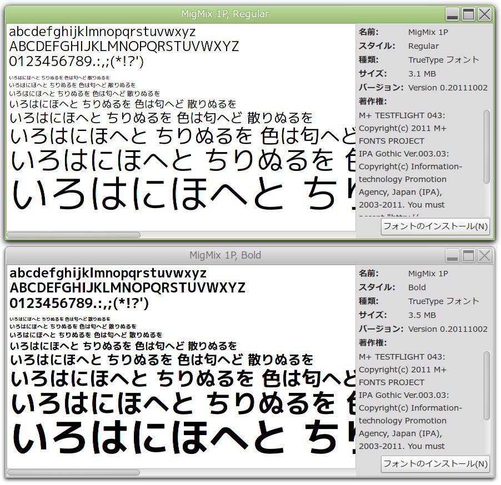Select '3.1 MB' size value

point(422,74)
